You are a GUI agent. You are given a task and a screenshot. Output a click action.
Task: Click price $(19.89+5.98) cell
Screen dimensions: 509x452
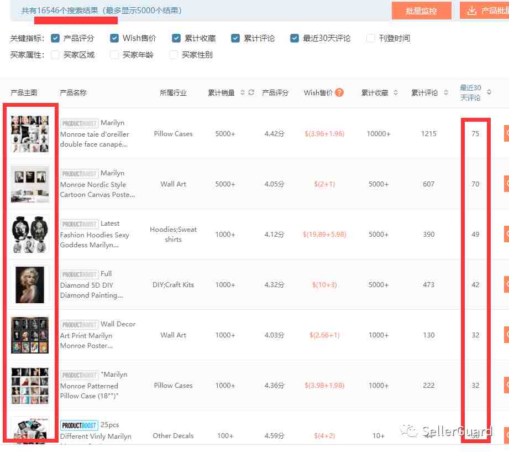(324, 235)
